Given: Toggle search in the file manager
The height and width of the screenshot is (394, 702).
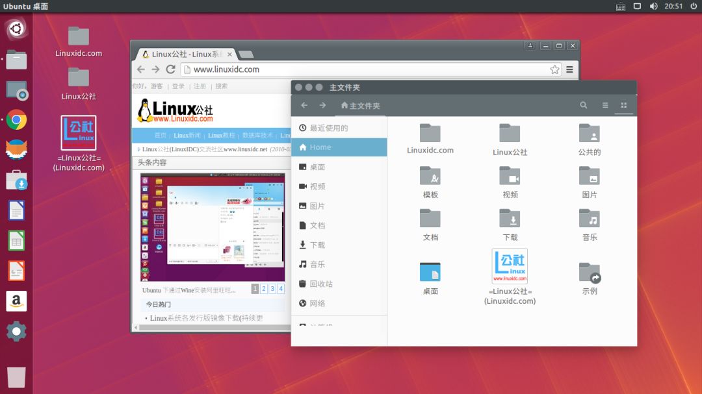Looking at the screenshot, I should 583,105.
